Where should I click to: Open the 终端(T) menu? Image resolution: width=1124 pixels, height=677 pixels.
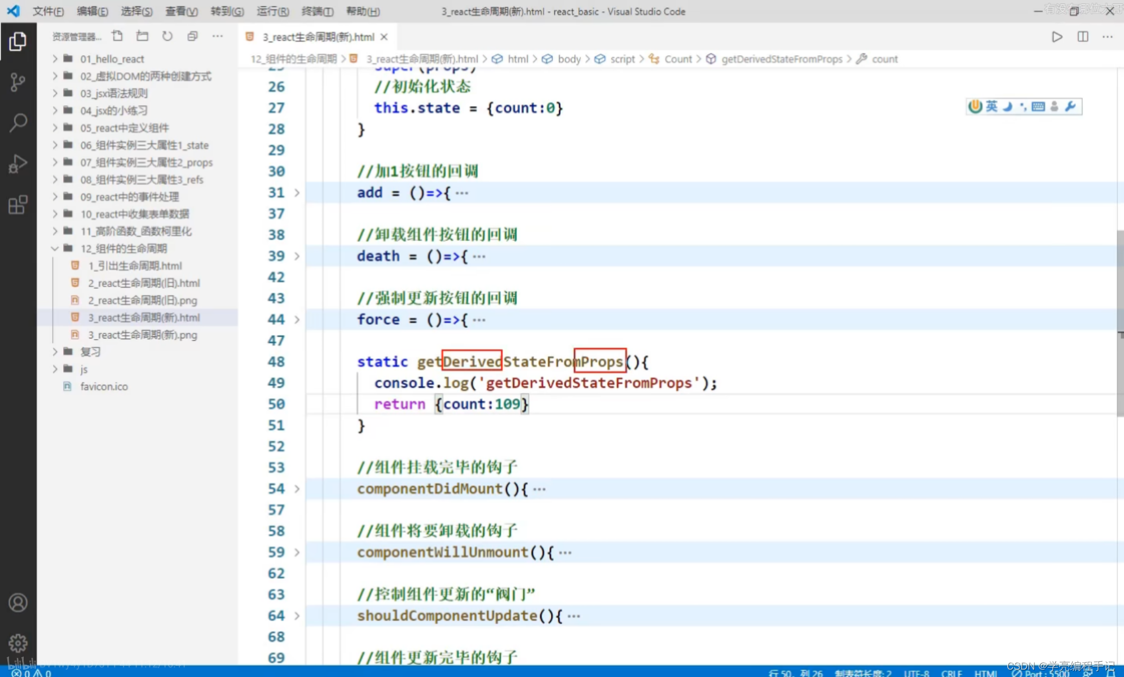317,11
